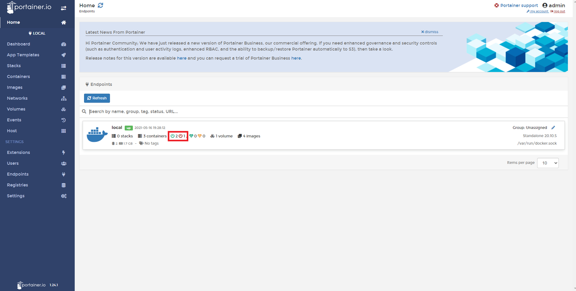Click the refresh icon next to Home title
This screenshot has height=291, width=576.
coord(100,5)
